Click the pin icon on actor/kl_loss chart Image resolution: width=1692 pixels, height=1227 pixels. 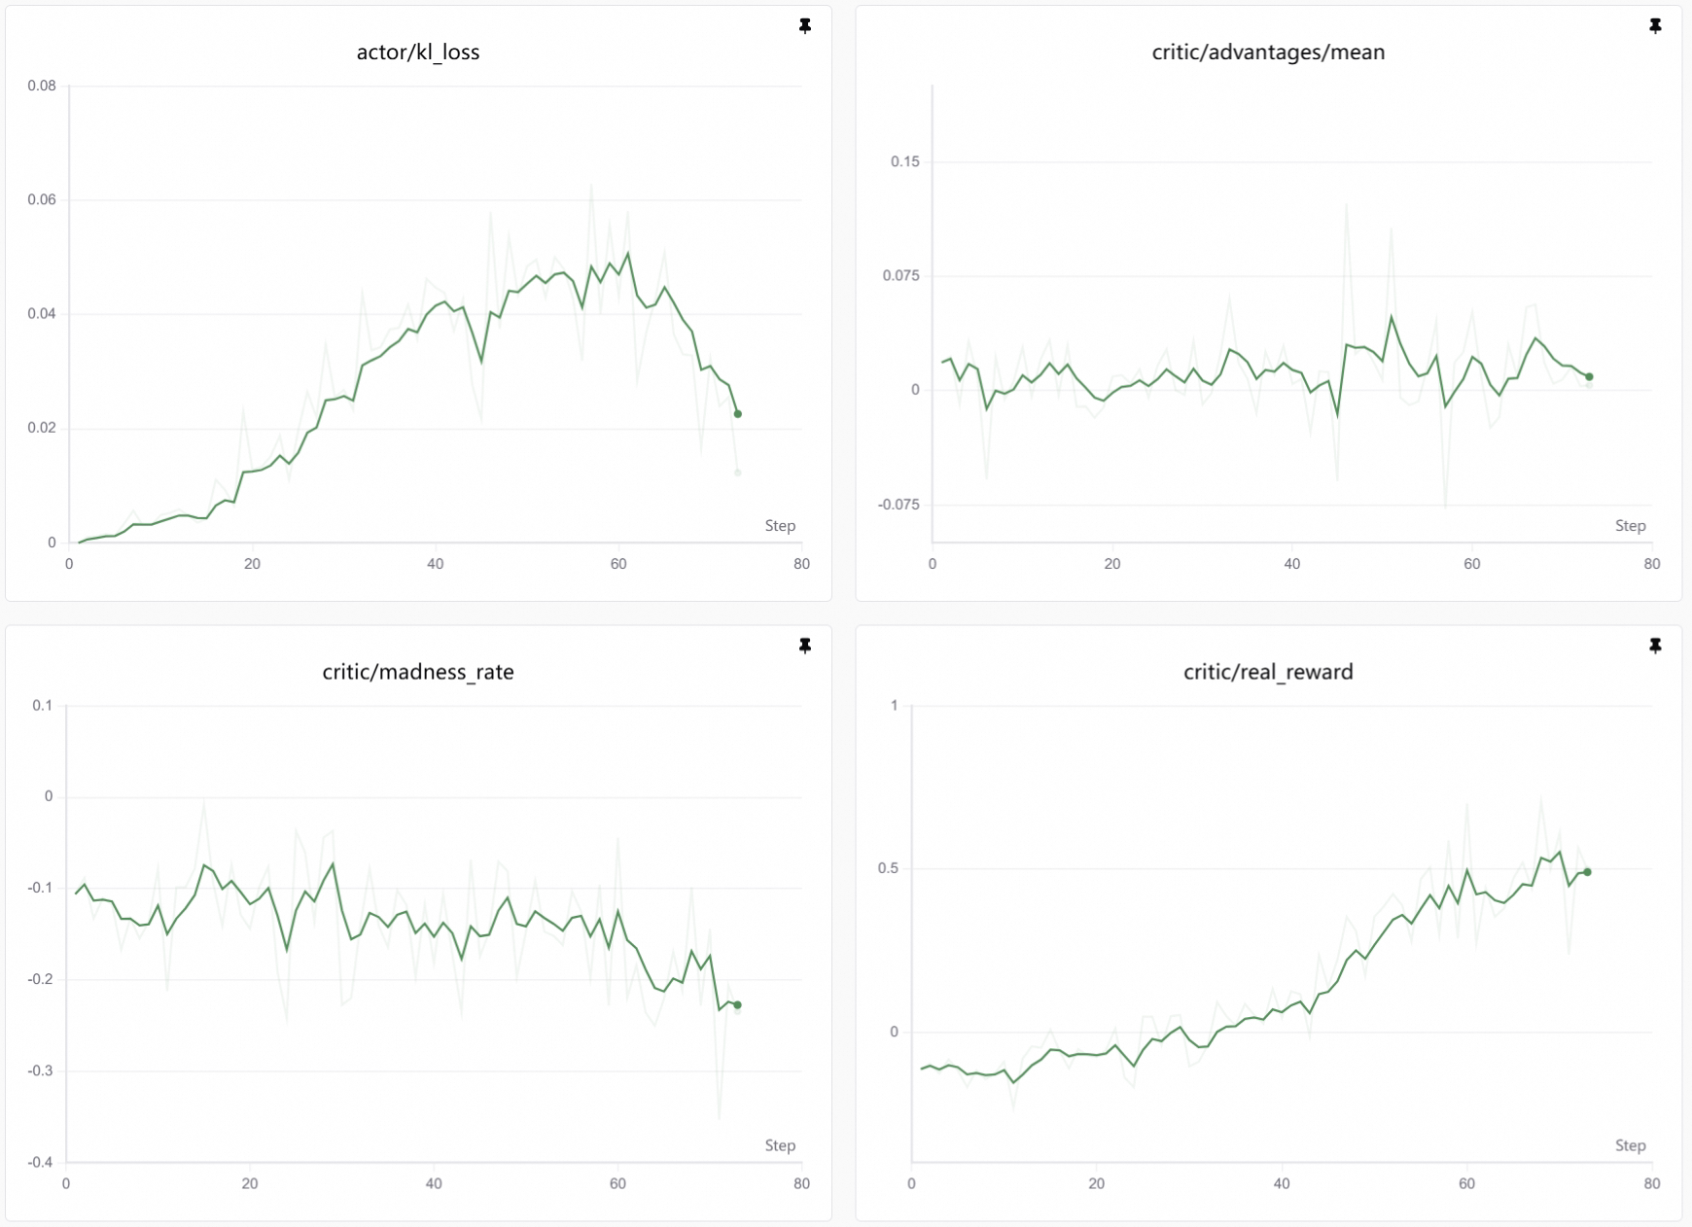pos(805,26)
